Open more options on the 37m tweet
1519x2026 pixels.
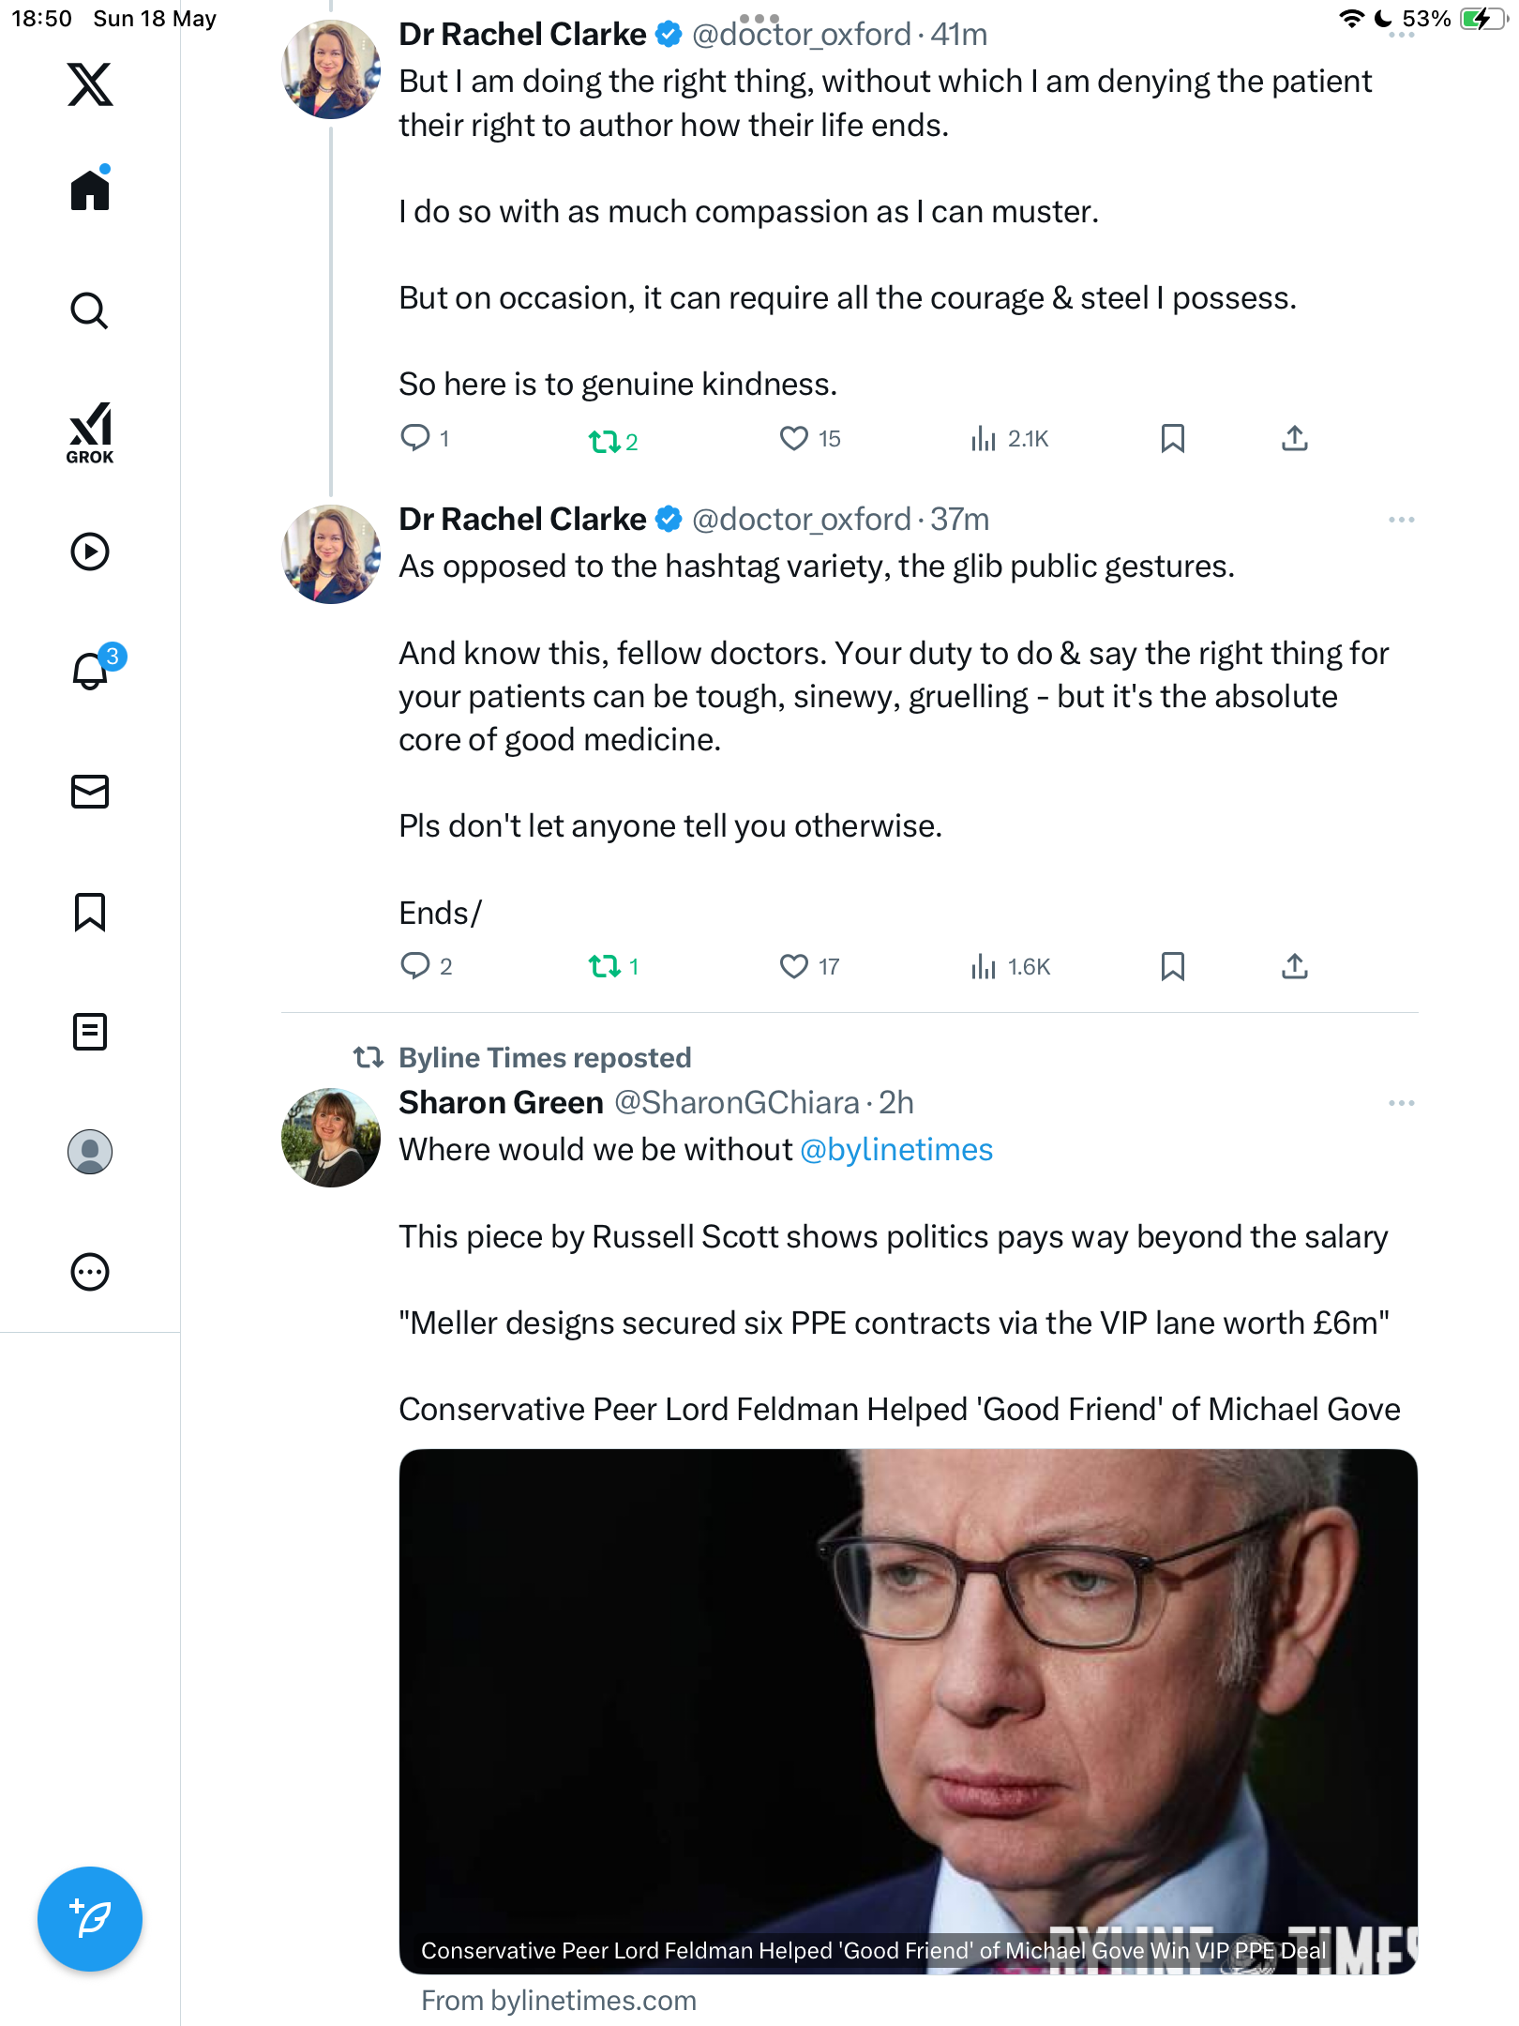1402,520
